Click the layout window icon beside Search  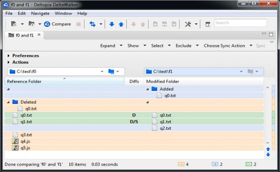coord(208,24)
